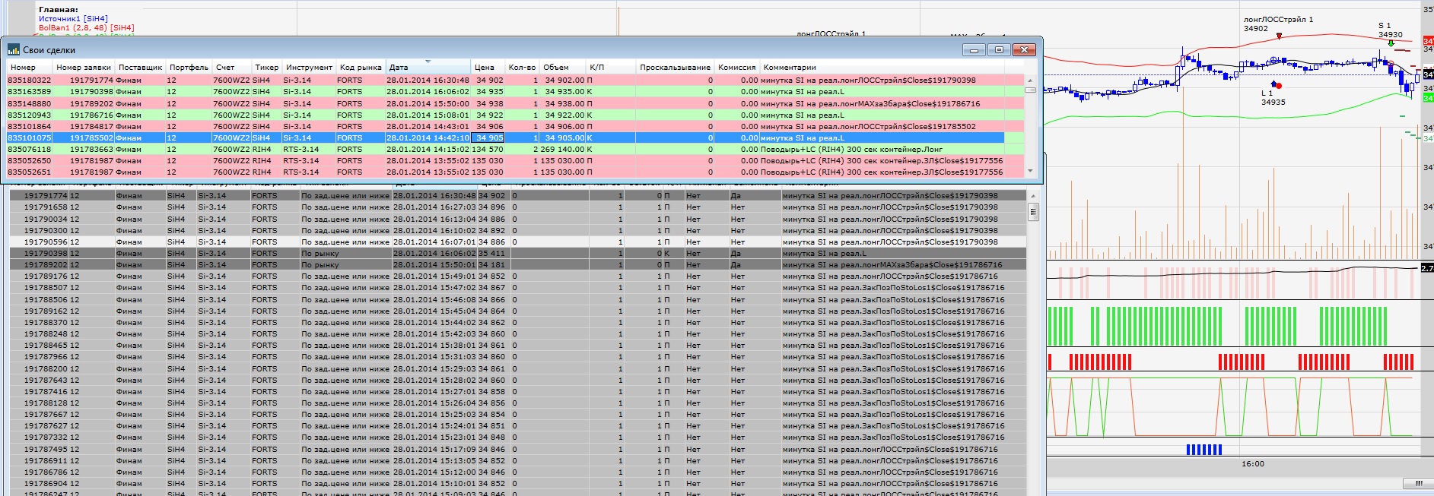Click the Инструмент column header in Свои сделки

click(309, 67)
